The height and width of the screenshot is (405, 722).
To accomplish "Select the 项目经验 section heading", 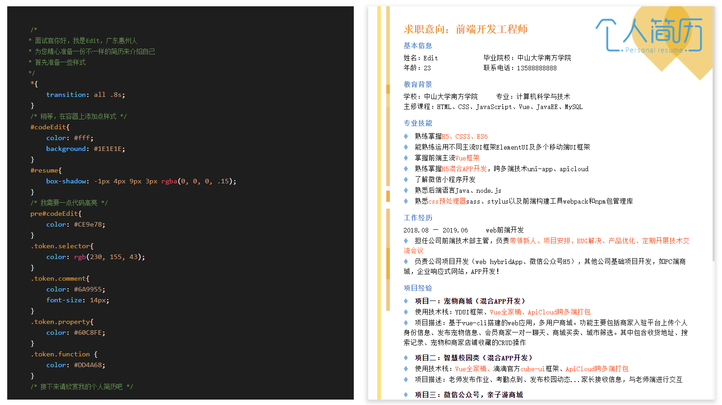I will 418,288.
